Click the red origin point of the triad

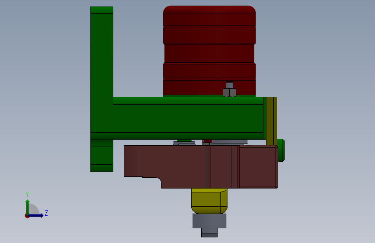27,216
